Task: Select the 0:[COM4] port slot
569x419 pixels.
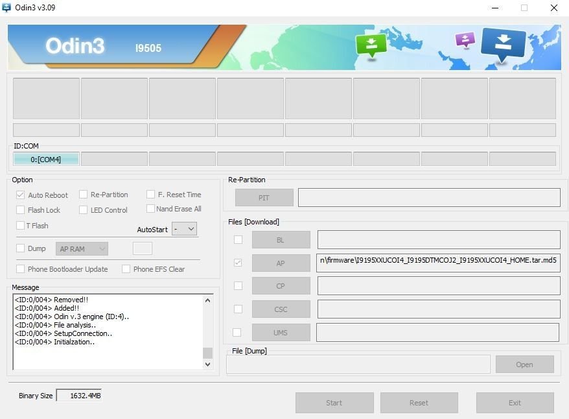Action: coord(46,159)
